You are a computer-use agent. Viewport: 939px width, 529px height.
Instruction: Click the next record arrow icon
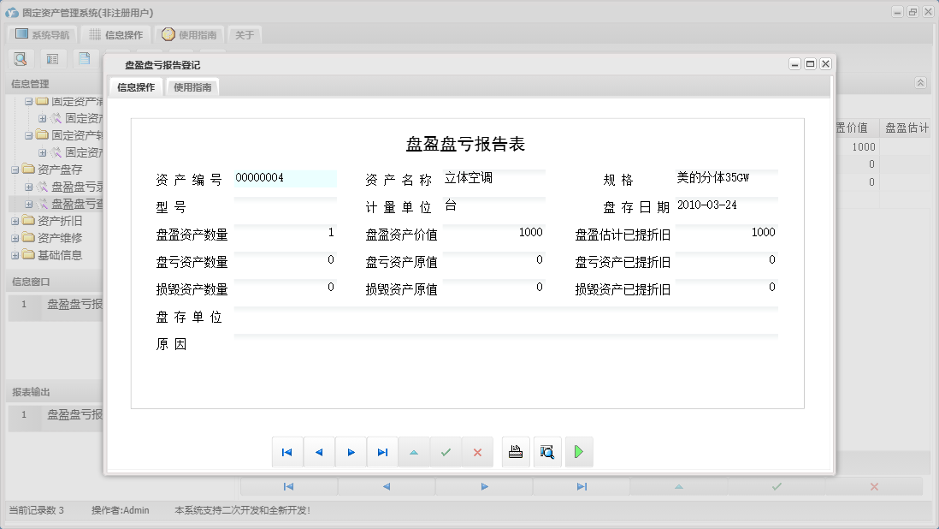(351, 451)
